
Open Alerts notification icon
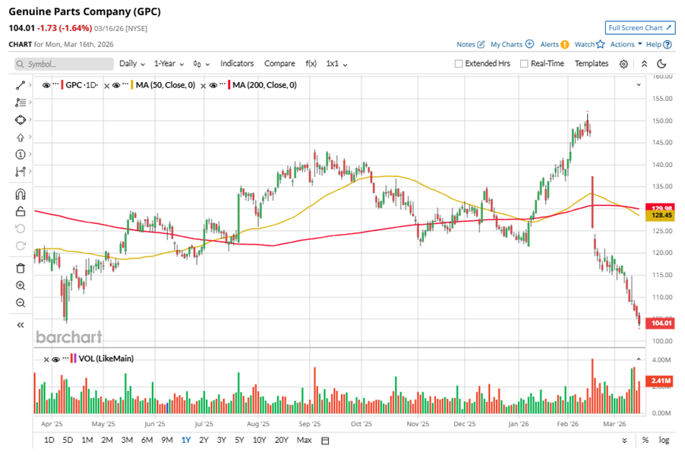(565, 44)
